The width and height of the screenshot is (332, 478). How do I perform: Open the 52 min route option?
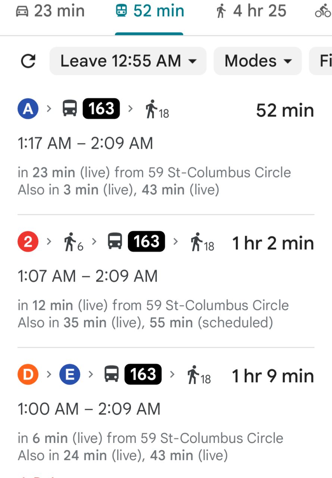[166, 148]
